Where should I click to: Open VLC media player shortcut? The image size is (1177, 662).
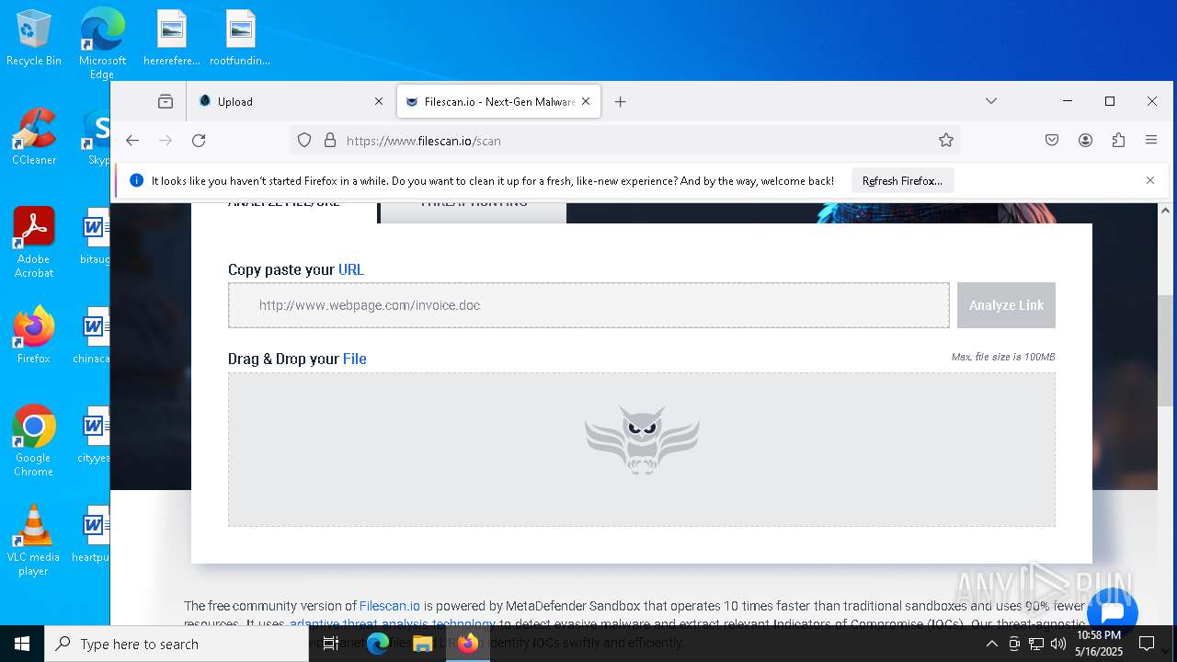[34, 541]
